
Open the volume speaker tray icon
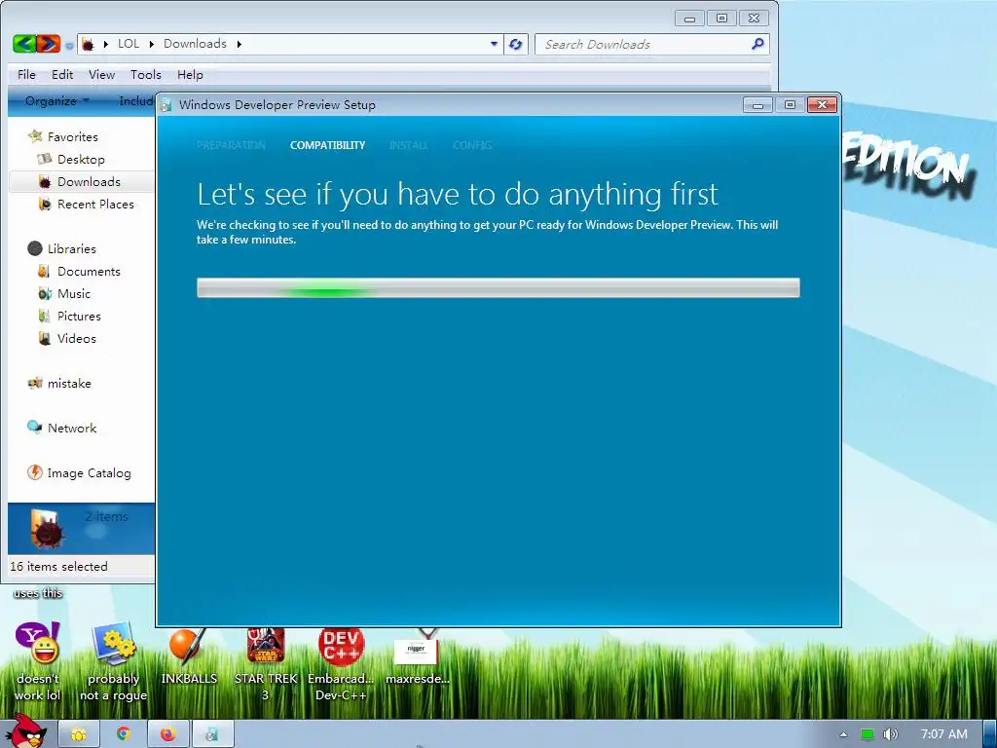click(890, 734)
